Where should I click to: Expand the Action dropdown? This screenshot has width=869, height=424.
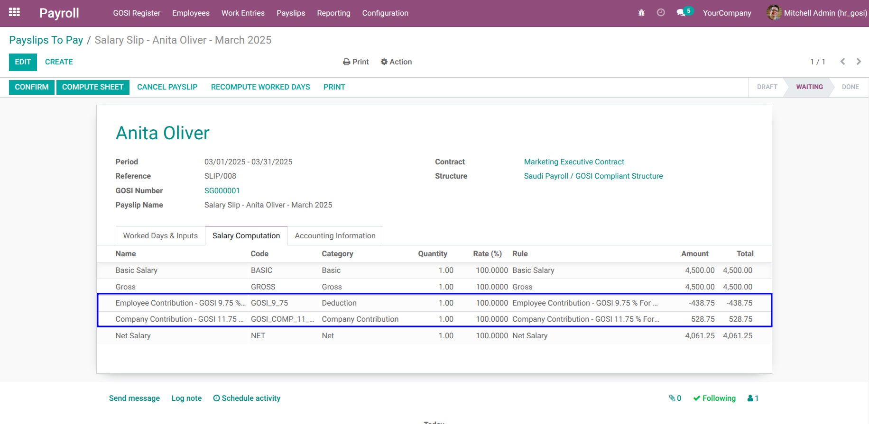coord(396,62)
